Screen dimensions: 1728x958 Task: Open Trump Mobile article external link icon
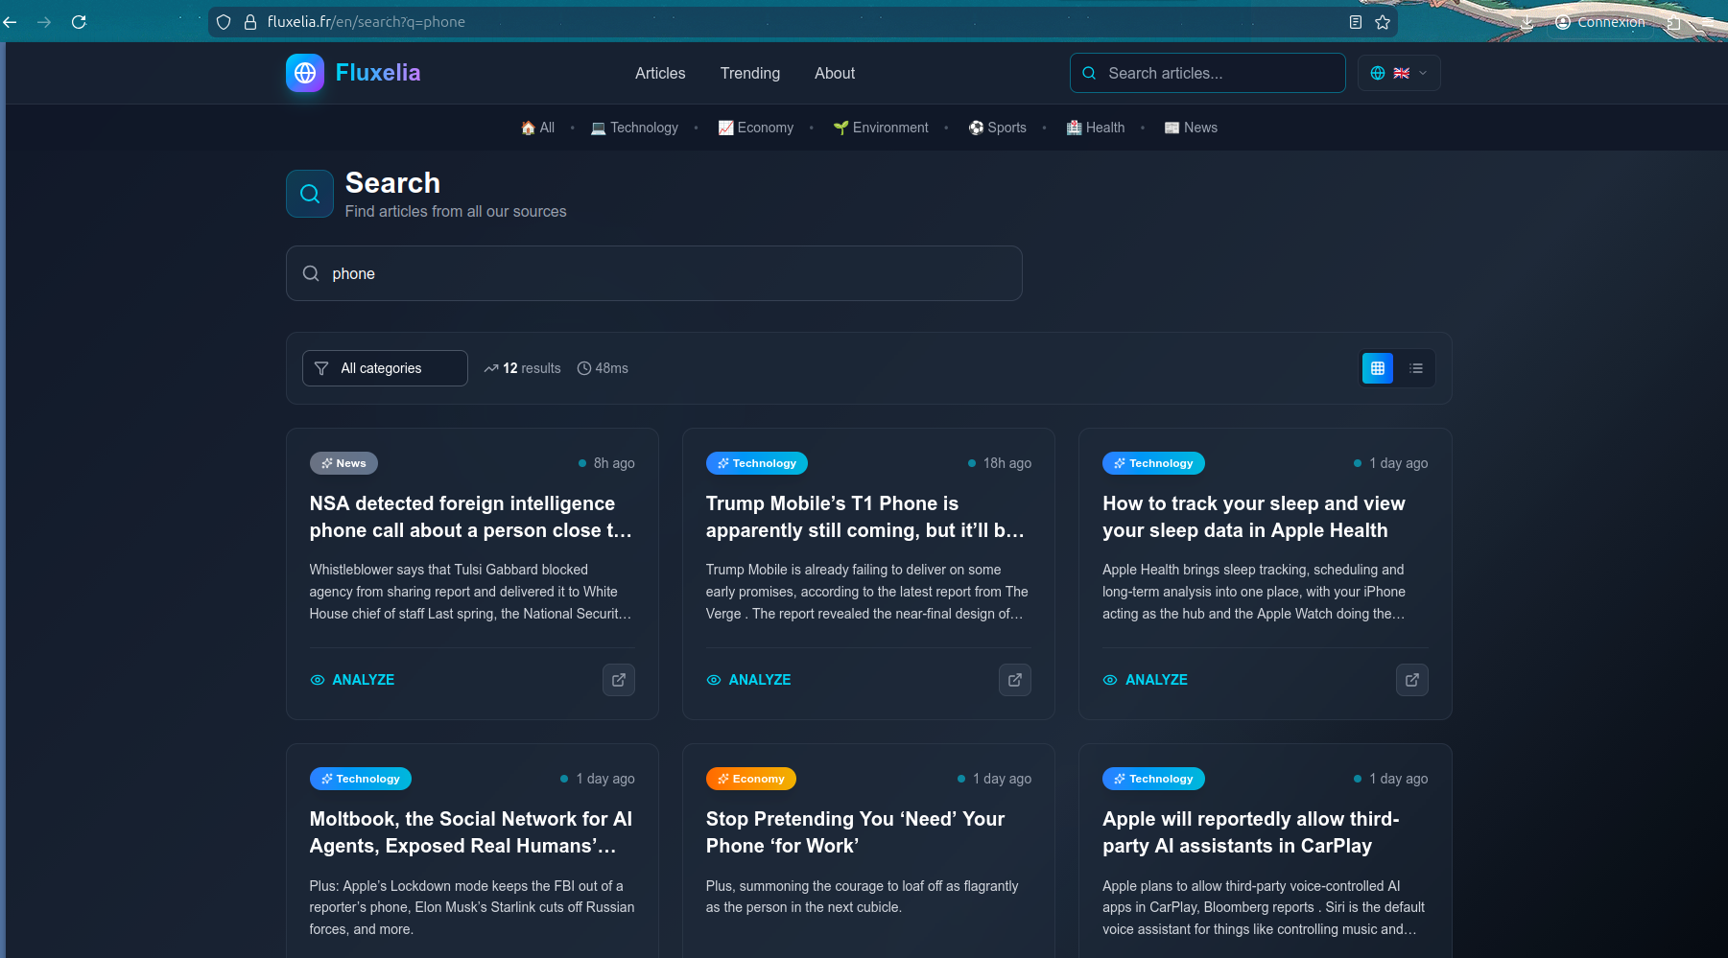tap(1015, 680)
